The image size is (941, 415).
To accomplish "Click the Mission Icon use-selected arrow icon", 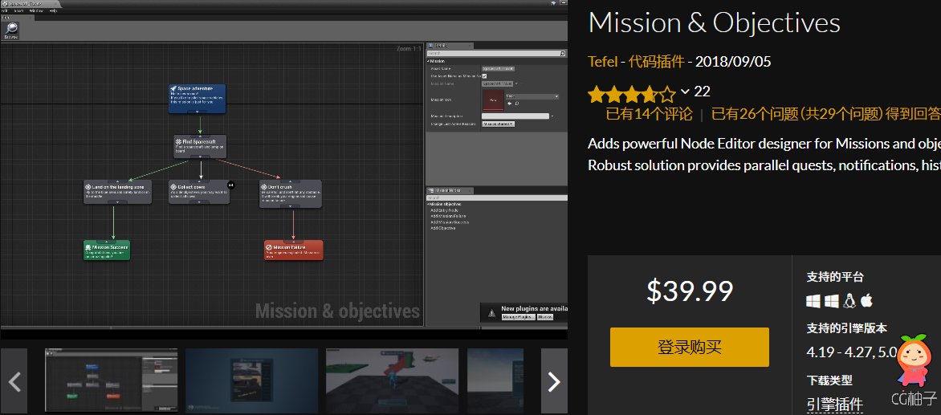I will [510, 104].
